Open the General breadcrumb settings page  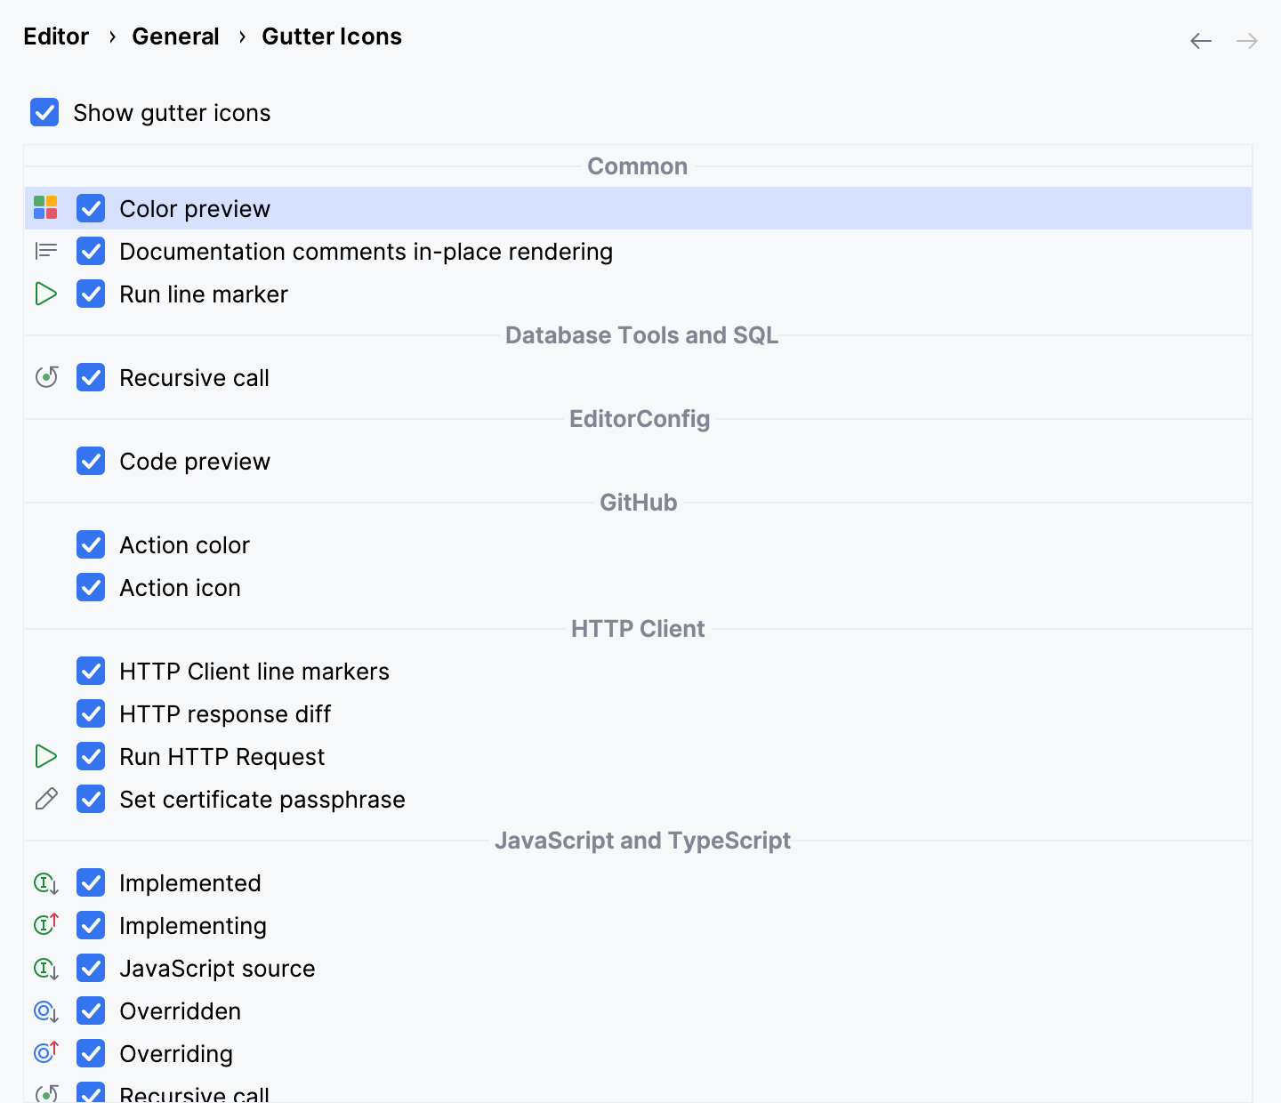(x=175, y=36)
